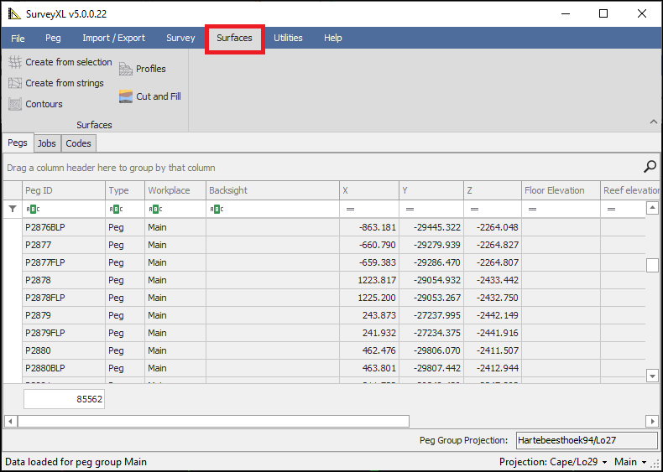This screenshot has width=663, height=472.
Task: Click the Peg ID filter condition icon
Action: point(32,209)
